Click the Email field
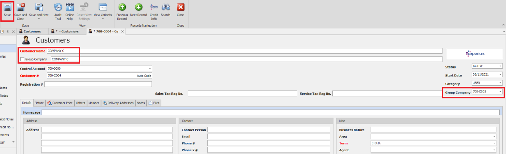The image size is (506, 154). pyautogui.click(x=269, y=137)
